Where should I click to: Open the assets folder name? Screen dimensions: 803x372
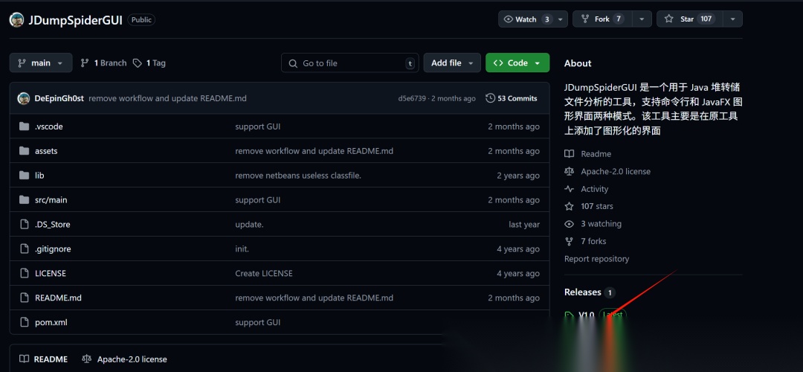tap(46, 151)
